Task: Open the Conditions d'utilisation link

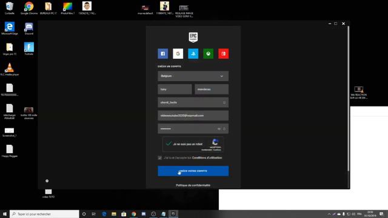Action: [207, 157]
